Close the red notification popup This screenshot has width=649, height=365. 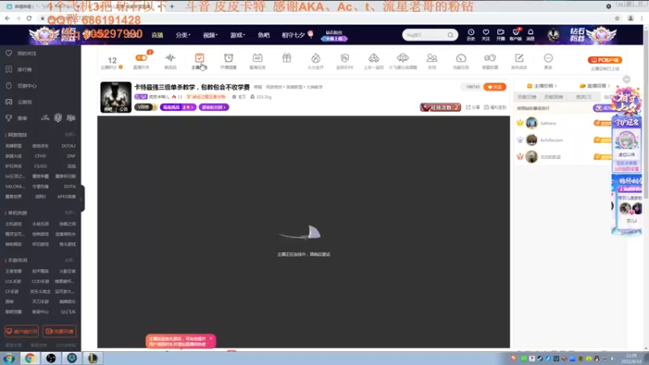coord(211,338)
